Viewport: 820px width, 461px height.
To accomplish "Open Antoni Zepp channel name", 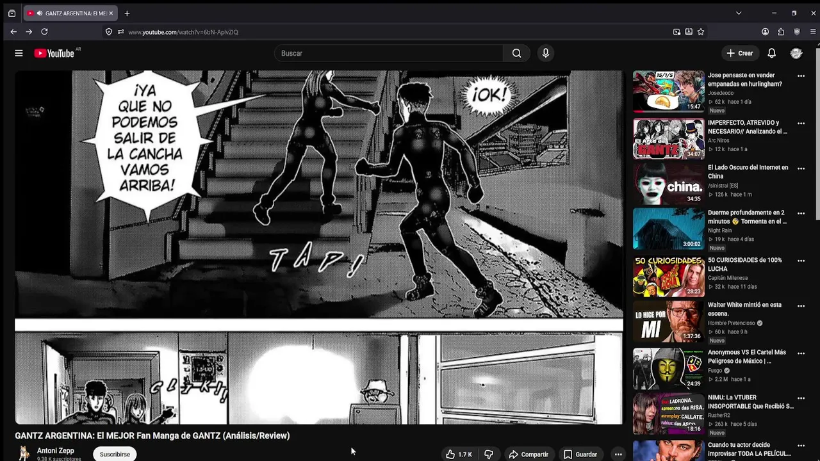I will 56,451.
